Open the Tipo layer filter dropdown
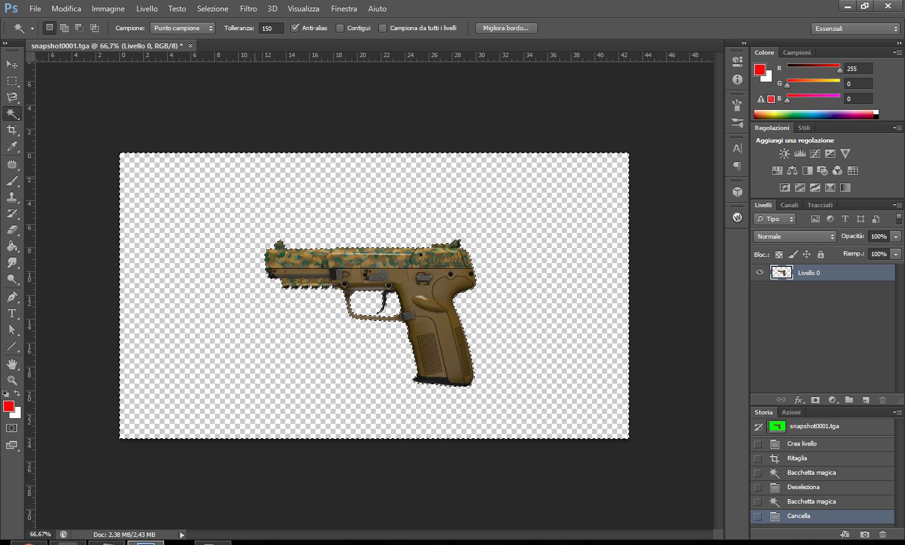This screenshot has height=545, width=905. (x=775, y=219)
